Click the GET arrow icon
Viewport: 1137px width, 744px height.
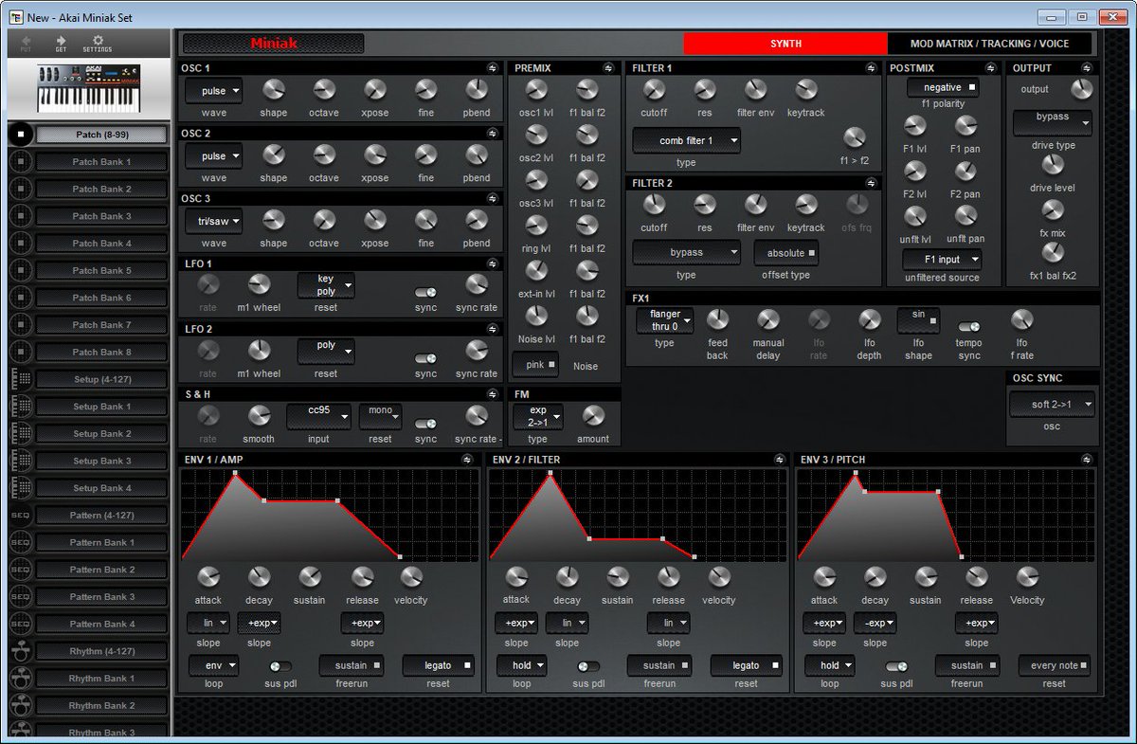tap(61, 41)
